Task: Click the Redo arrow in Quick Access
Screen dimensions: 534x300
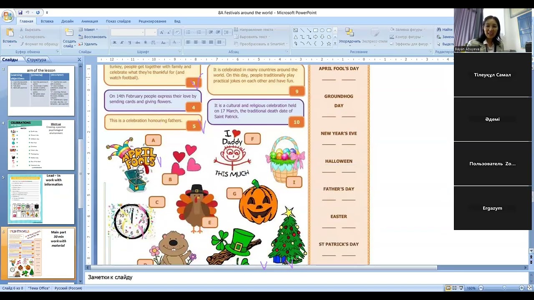Action: pos(38,12)
